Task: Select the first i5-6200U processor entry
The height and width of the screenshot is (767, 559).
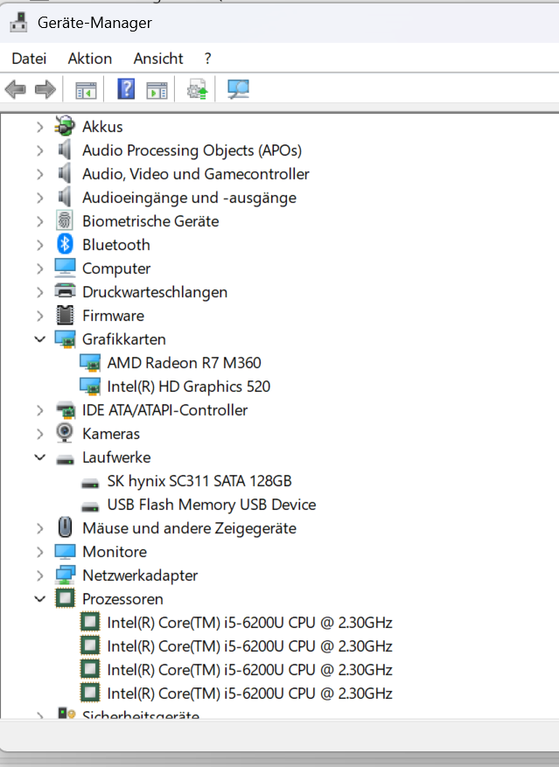Action: pyautogui.click(x=249, y=623)
